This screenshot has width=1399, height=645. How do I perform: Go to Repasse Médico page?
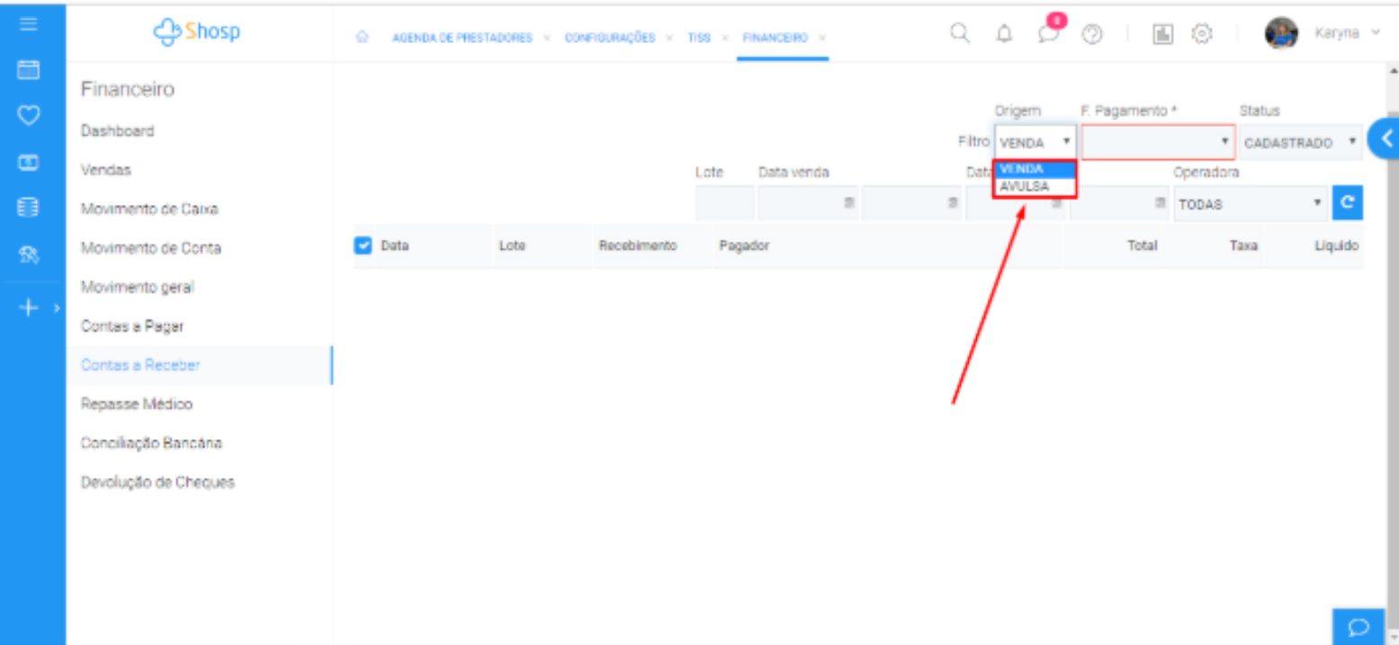pos(137,404)
